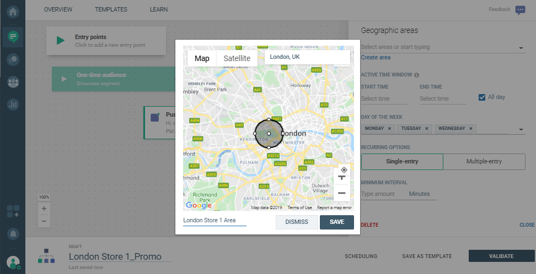Image resolution: width=536 pixels, height=274 pixels.
Task: Click the London Store 1_Promo title field
Action: (120, 256)
